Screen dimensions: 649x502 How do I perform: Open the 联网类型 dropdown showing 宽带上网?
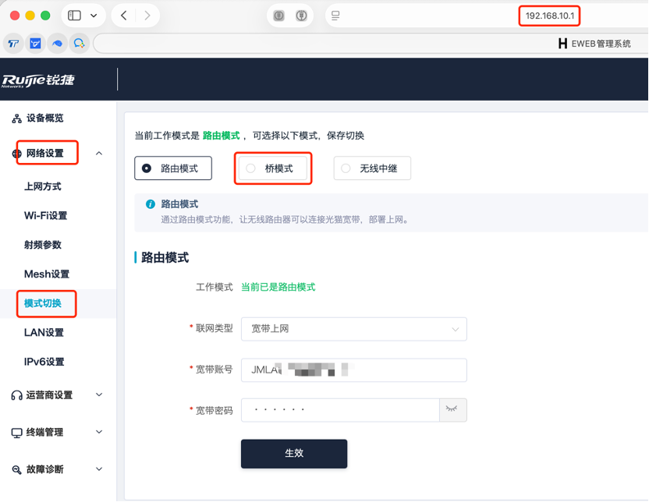[354, 329]
